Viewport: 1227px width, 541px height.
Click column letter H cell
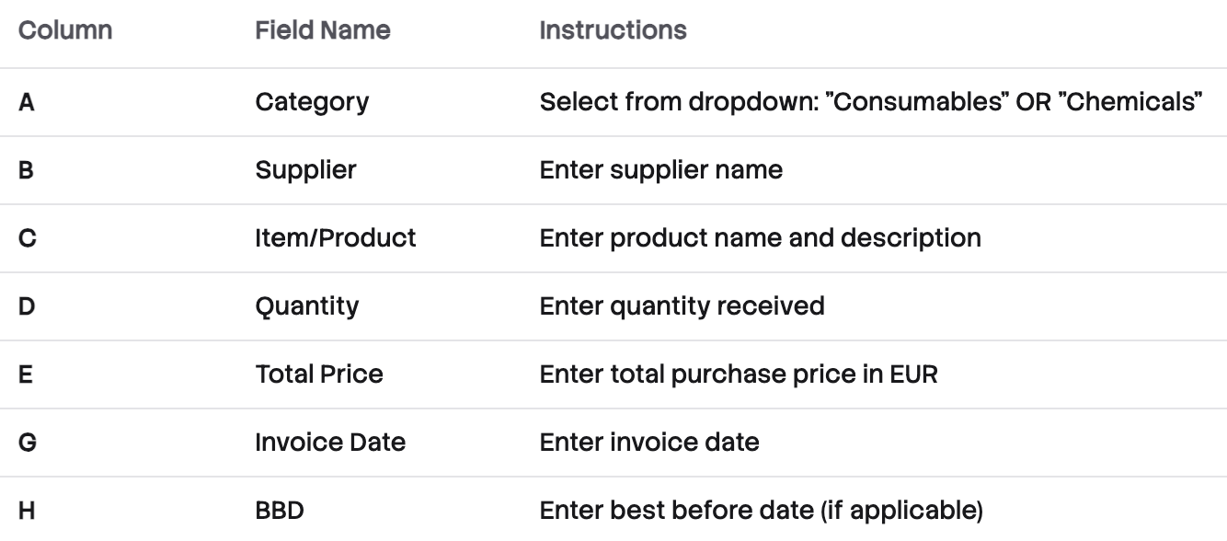[x=27, y=510]
